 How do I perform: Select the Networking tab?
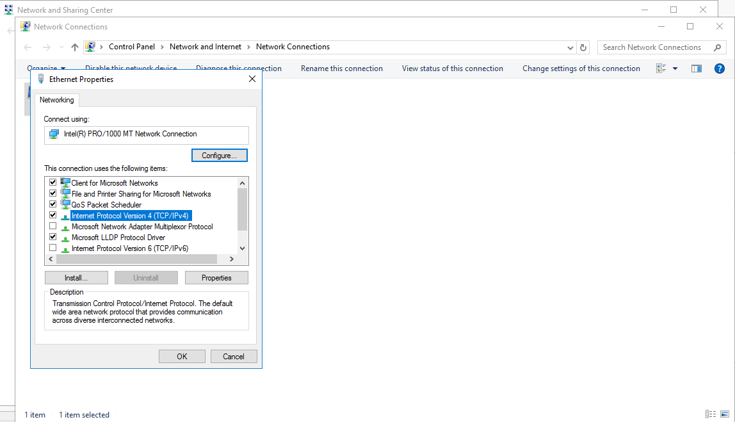click(x=57, y=100)
